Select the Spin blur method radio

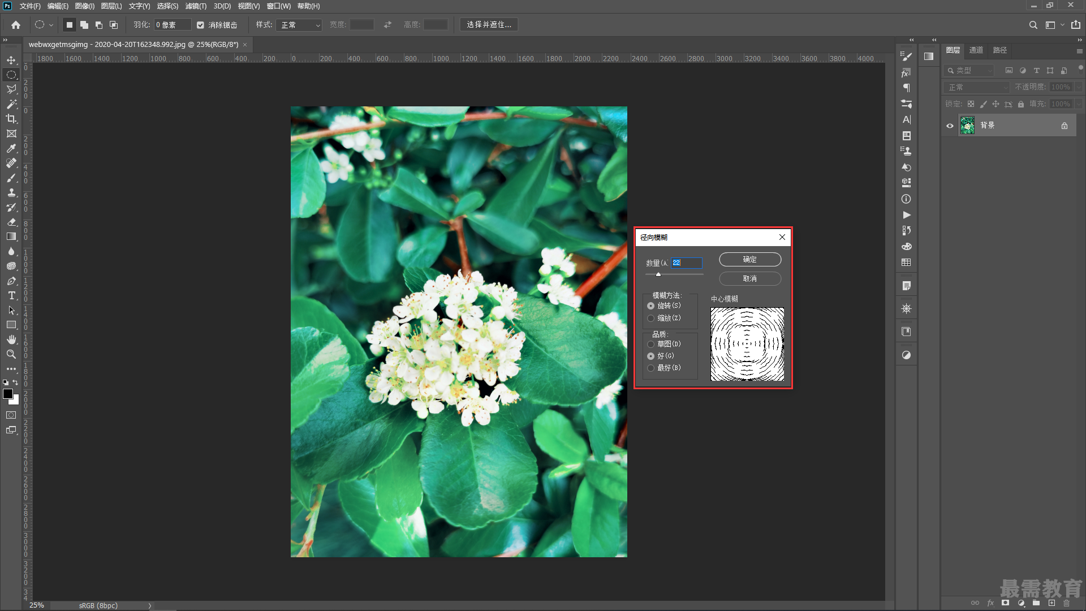point(650,305)
